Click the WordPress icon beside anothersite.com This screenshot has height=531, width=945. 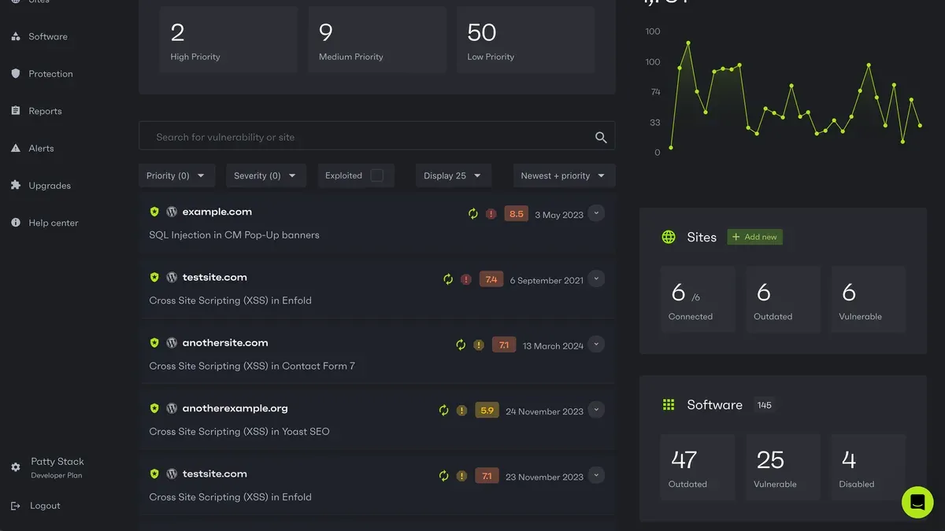[172, 343]
